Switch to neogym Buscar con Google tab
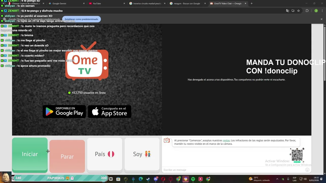The image size is (326, 183). (187, 4)
